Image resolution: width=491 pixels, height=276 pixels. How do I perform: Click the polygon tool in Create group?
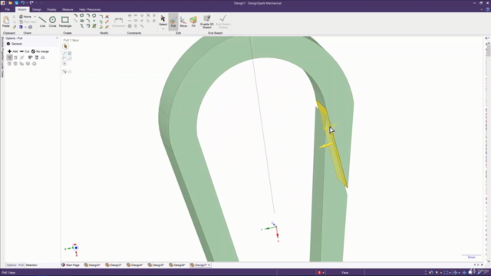click(x=82, y=15)
